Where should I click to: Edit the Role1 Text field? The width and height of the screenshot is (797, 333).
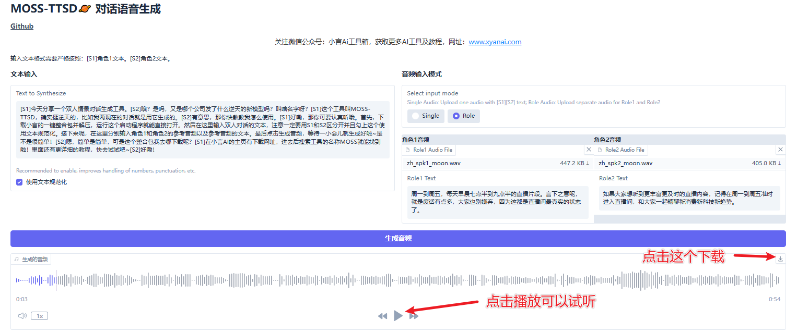(498, 202)
